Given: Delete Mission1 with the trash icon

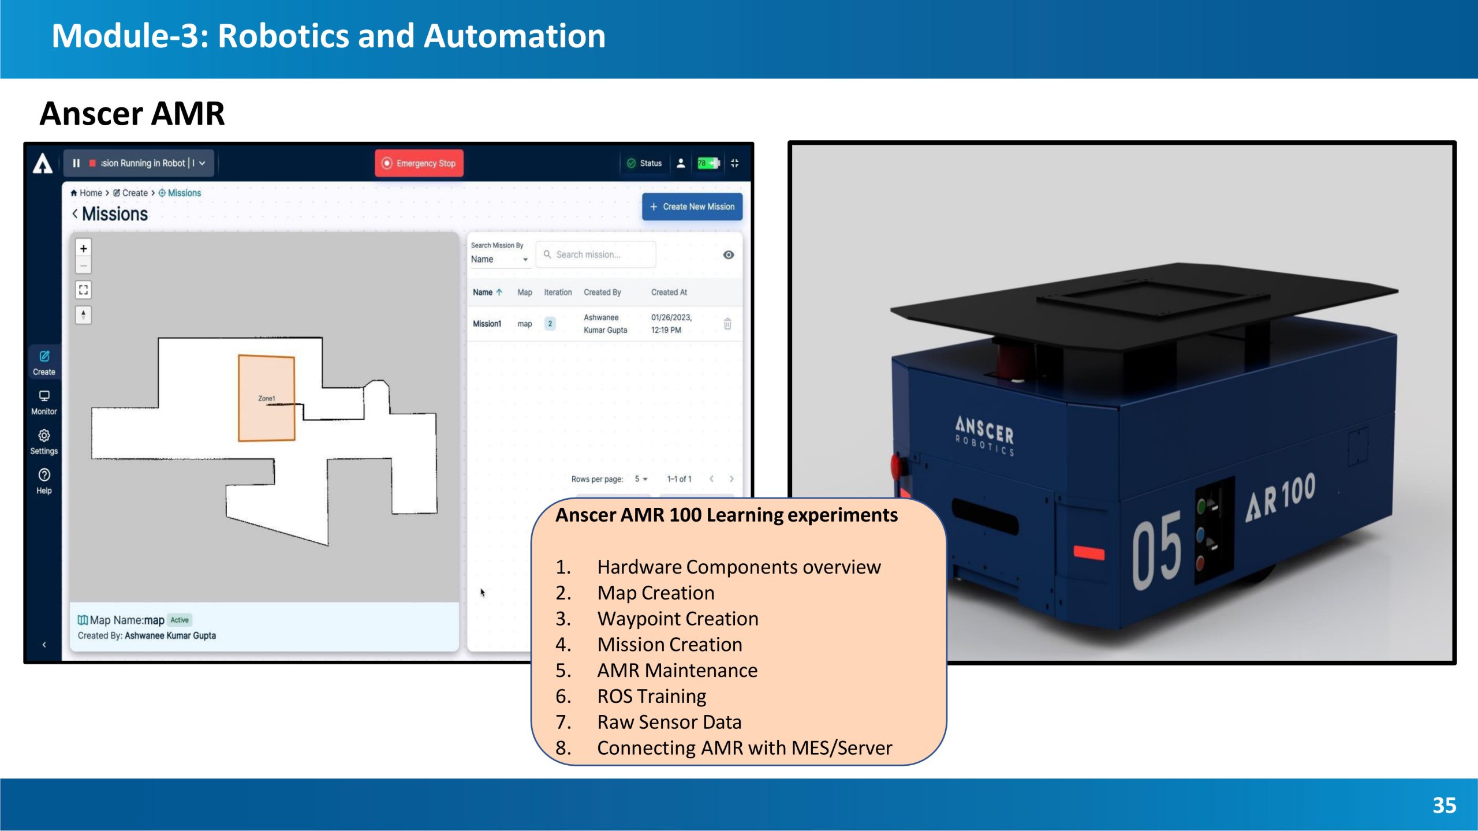Looking at the screenshot, I should tap(727, 324).
